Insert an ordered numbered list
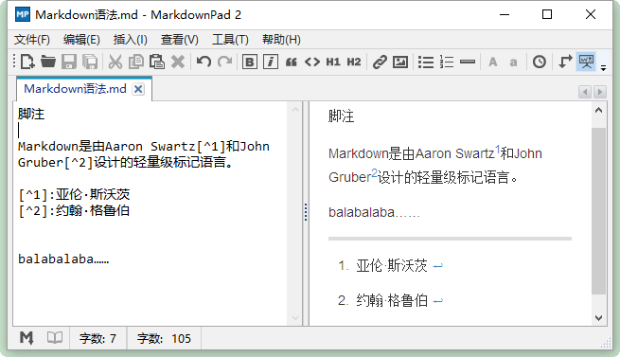620x357 pixels. pos(447,62)
